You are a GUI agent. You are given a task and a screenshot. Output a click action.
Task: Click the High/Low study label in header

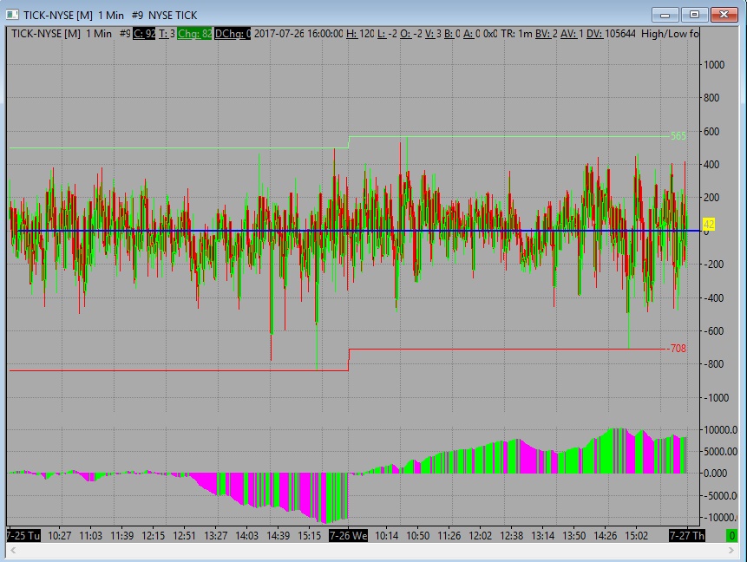(x=670, y=33)
